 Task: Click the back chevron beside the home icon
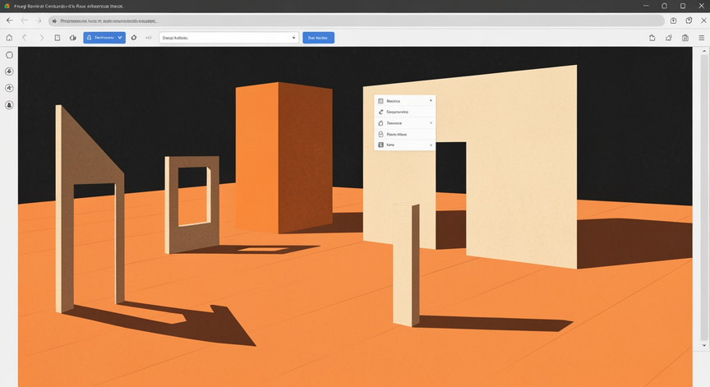25,38
